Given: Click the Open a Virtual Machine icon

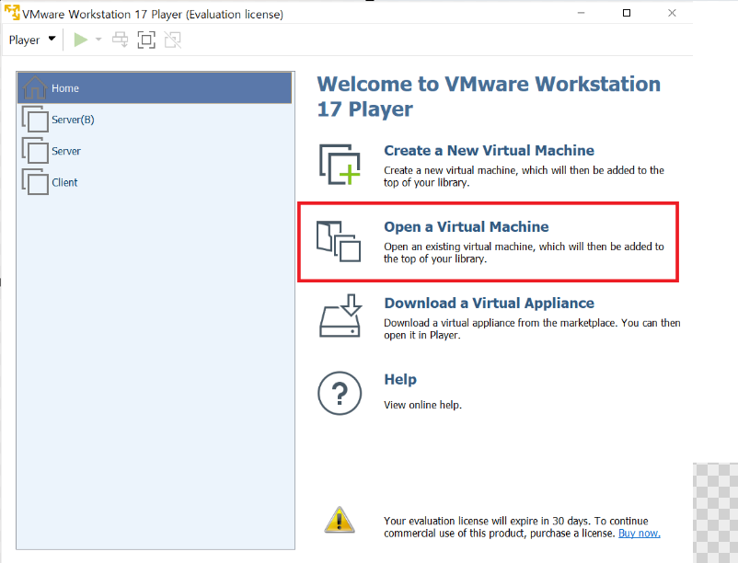Looking at the screenshot, I should pyautogui.click(x=339, y=241).
